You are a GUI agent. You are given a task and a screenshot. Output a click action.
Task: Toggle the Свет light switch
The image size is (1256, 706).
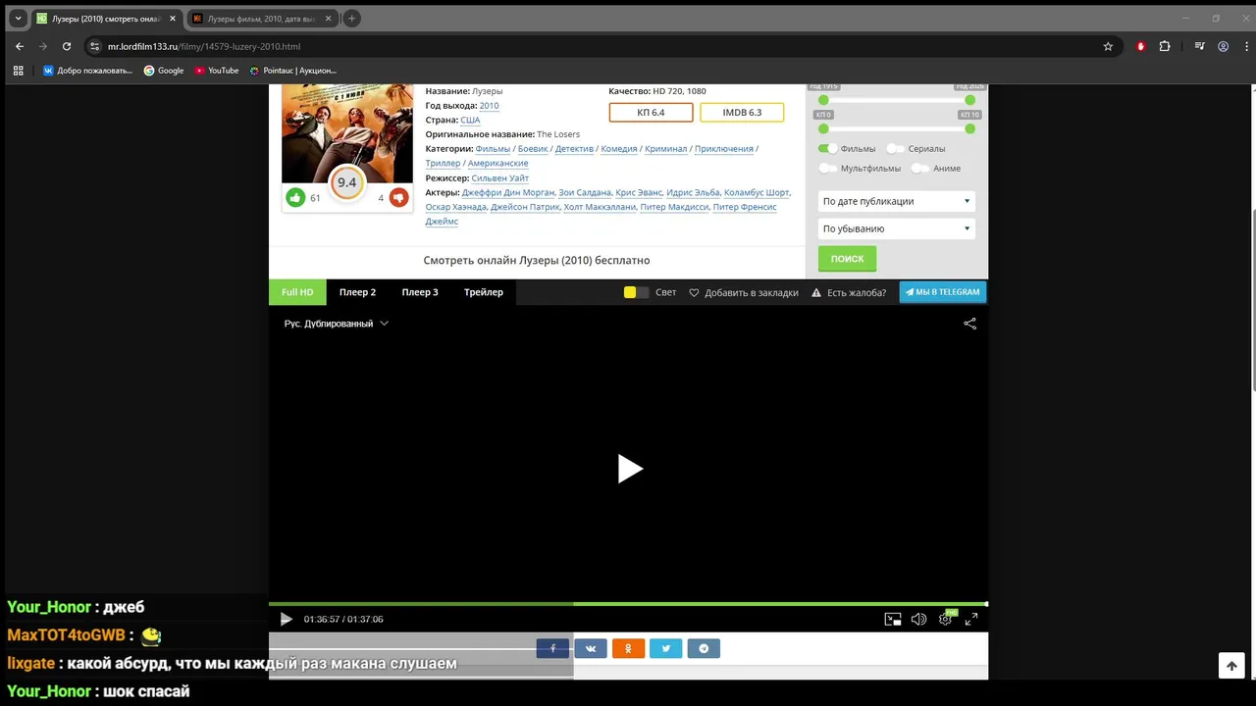pos(636,292)
